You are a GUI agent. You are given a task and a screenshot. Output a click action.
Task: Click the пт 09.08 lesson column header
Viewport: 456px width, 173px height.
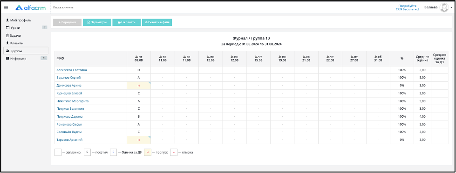pos(139,59)
